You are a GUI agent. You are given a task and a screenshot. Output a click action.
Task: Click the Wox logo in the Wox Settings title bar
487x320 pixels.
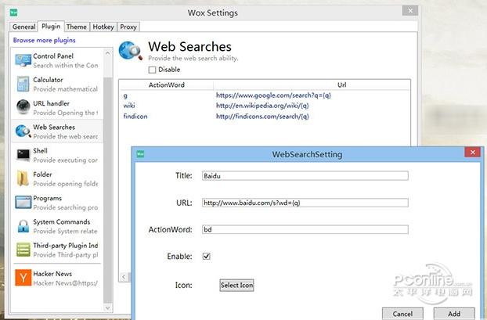13,13
